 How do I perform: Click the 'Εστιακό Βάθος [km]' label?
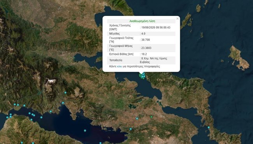pos(121,54)
